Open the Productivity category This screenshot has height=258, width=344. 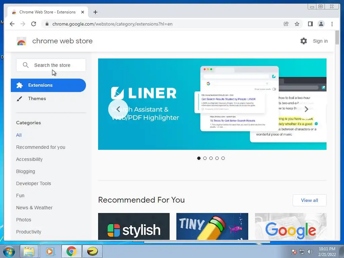[x=29, y=232]
